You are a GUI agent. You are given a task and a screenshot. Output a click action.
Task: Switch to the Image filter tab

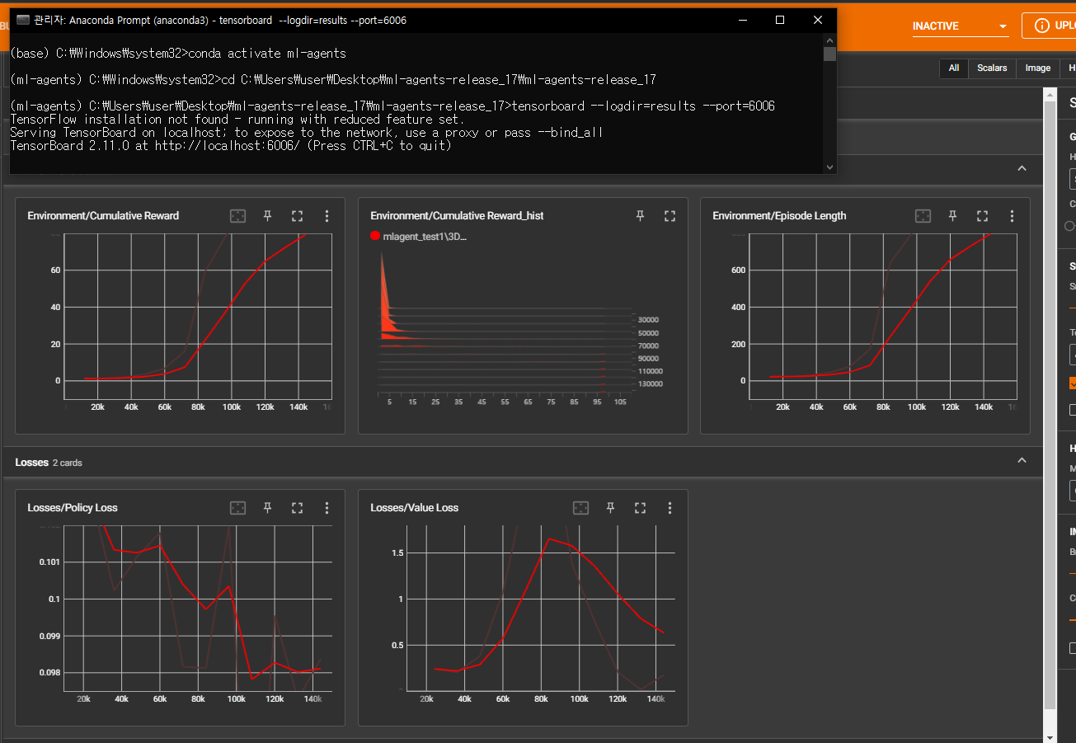pyautogui.click(x=1037, y=68)
